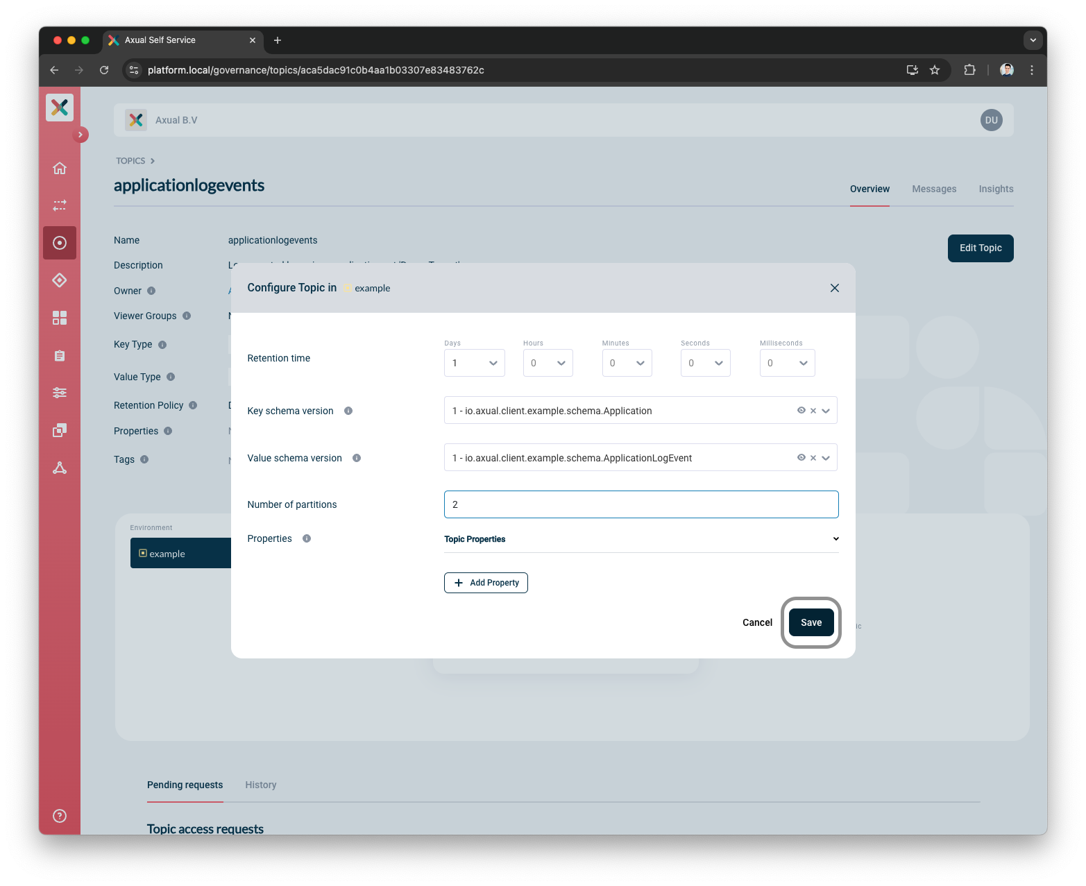Switch to the Overview tab
The height and width of the screenshot is (886, 1086).
pos(869,189)
